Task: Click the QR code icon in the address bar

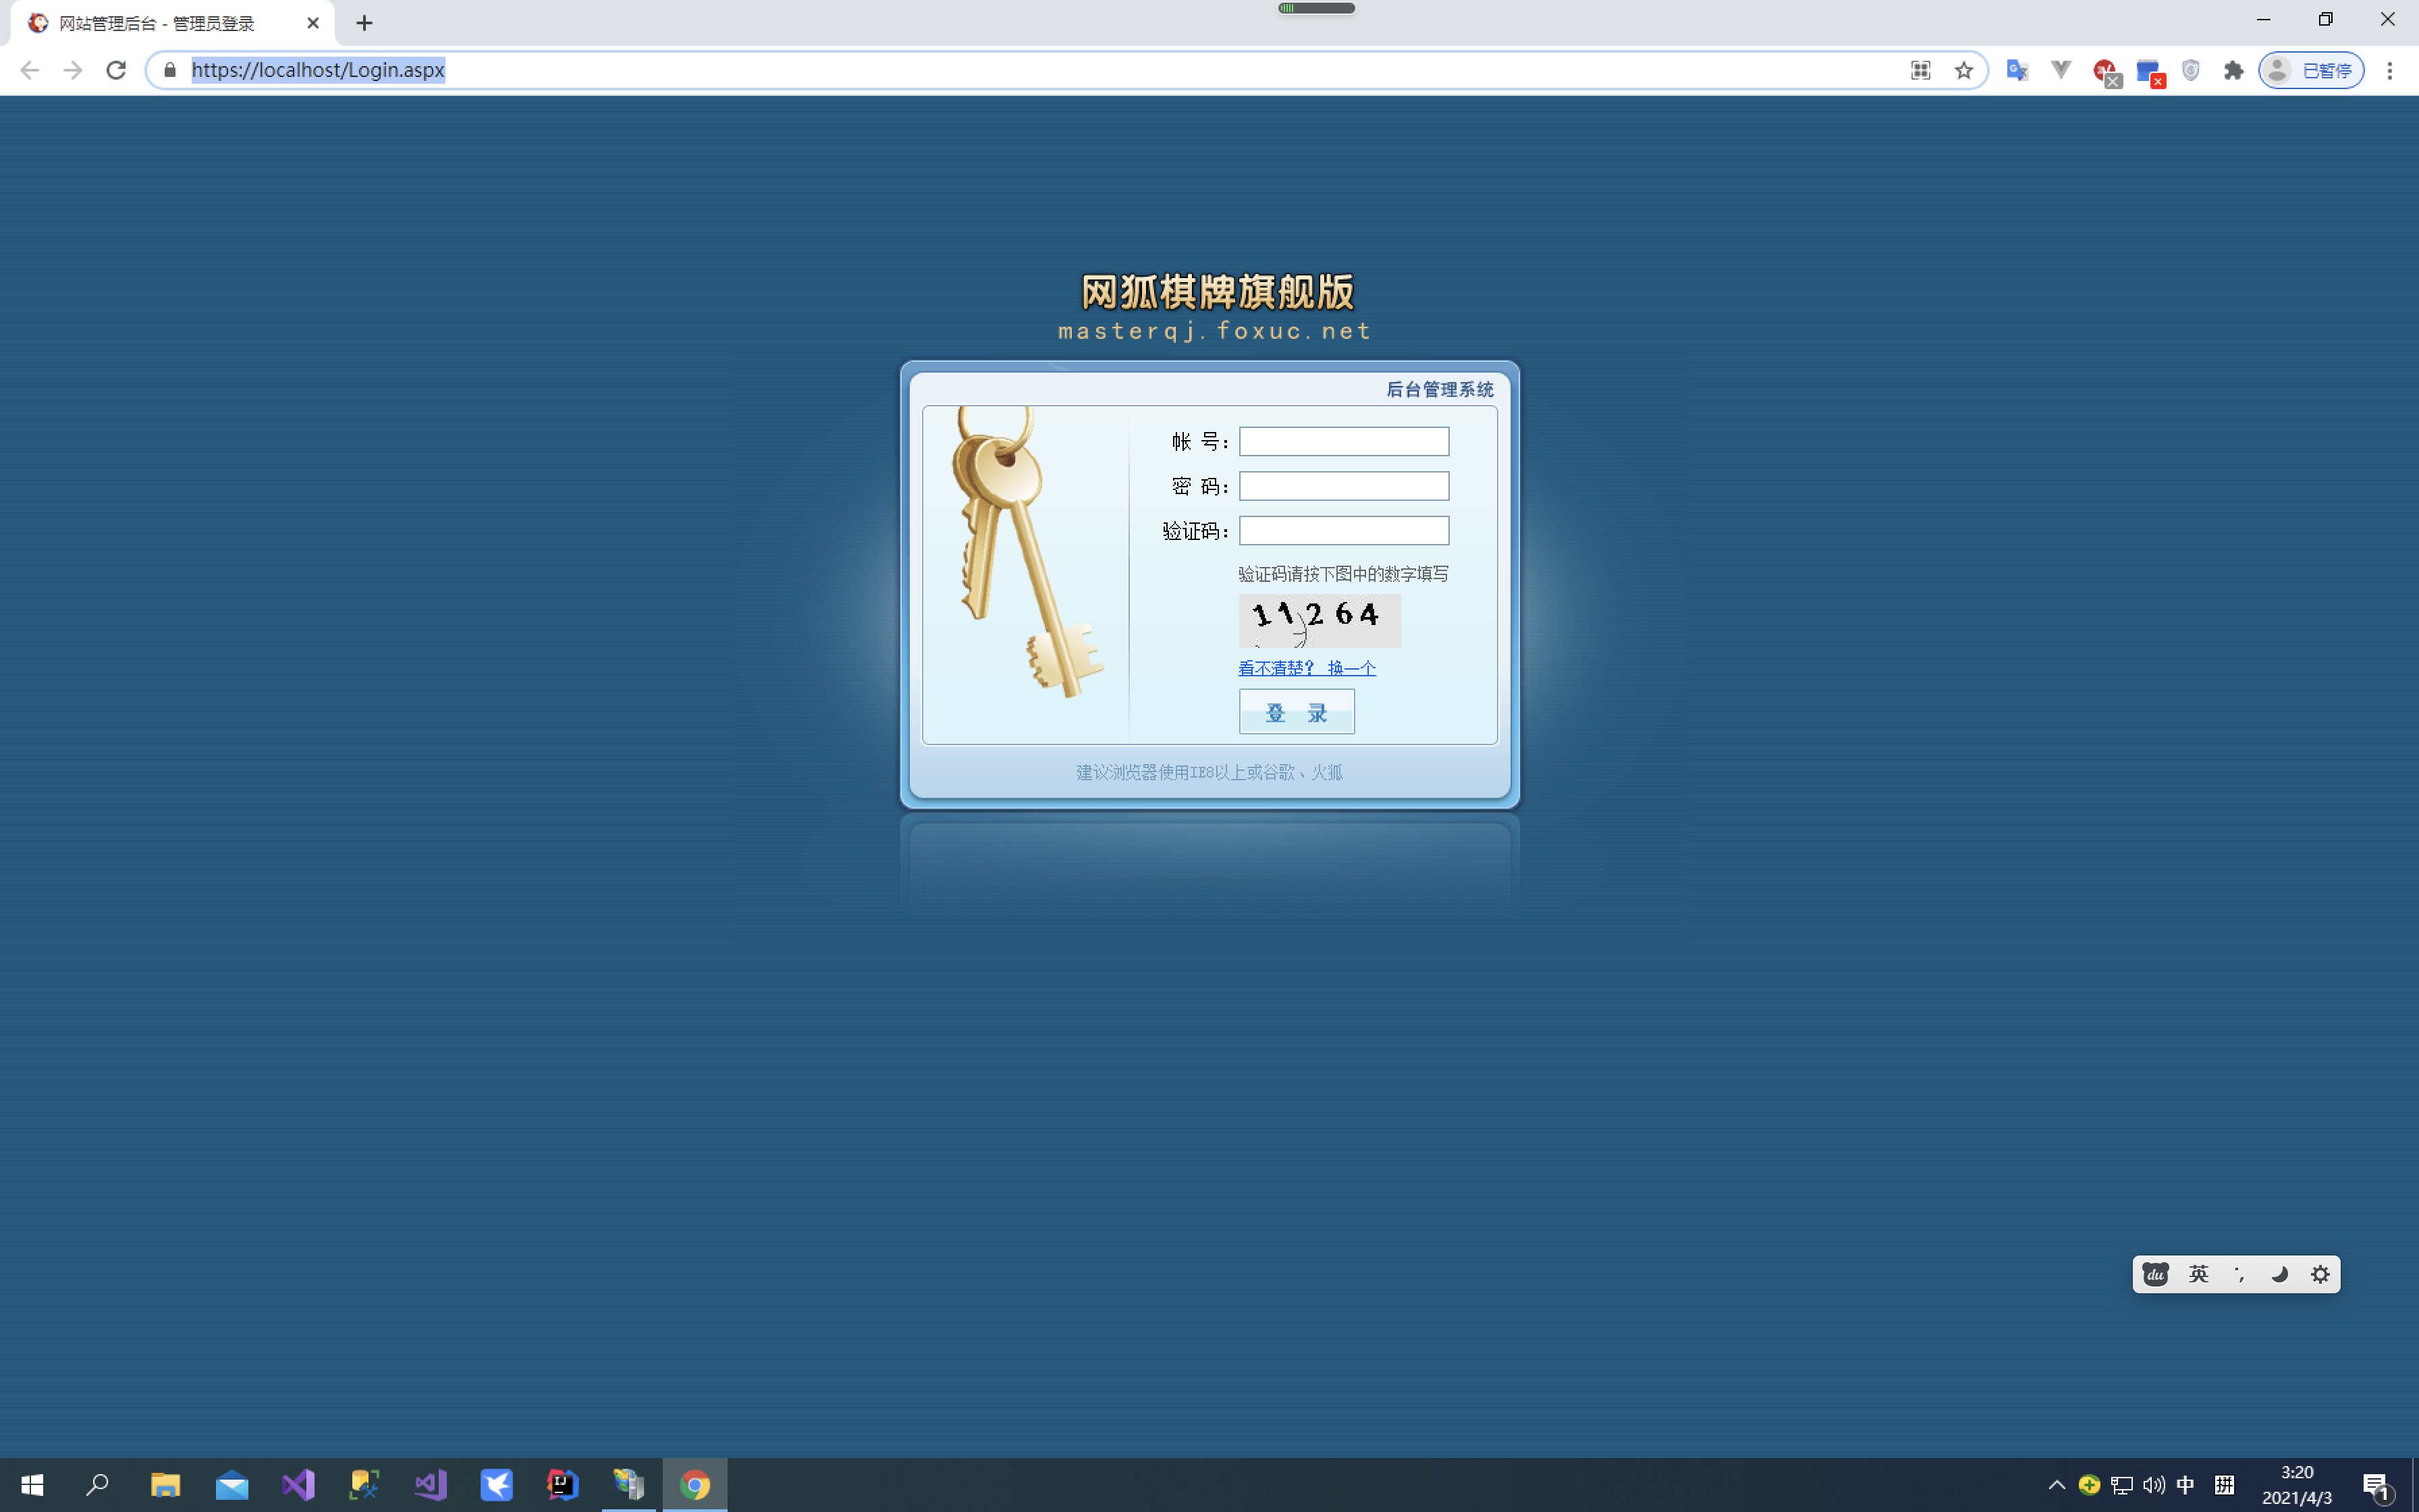Action: [1920, 70]
